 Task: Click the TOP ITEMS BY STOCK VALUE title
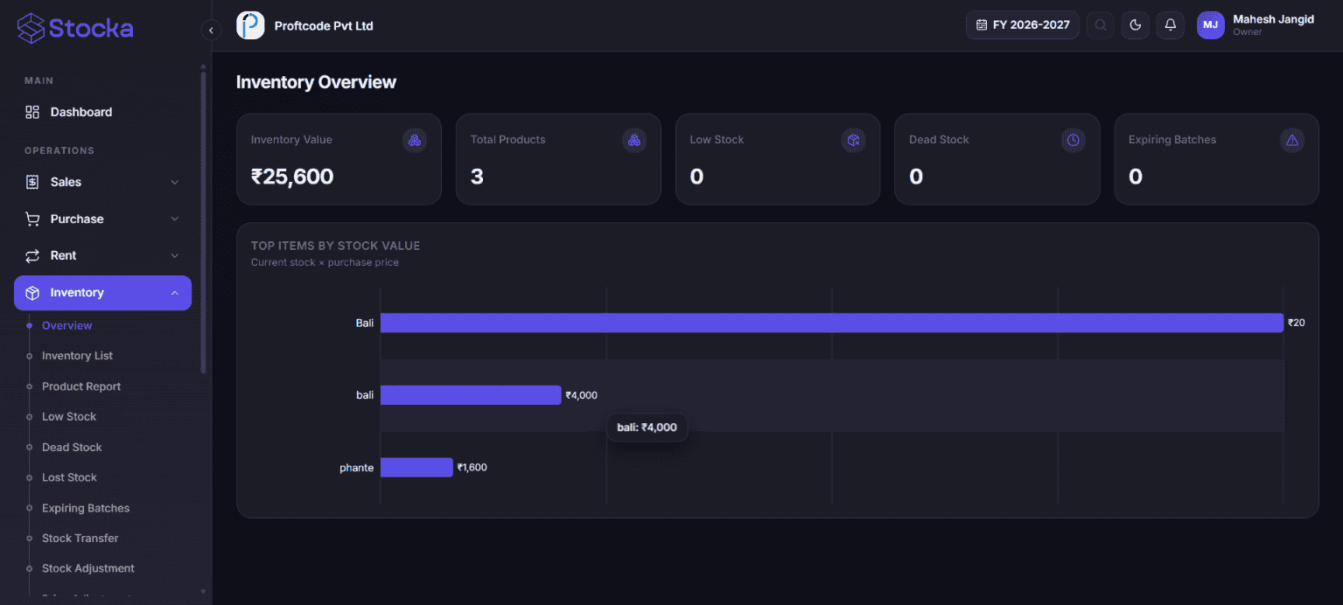(336, 246)
